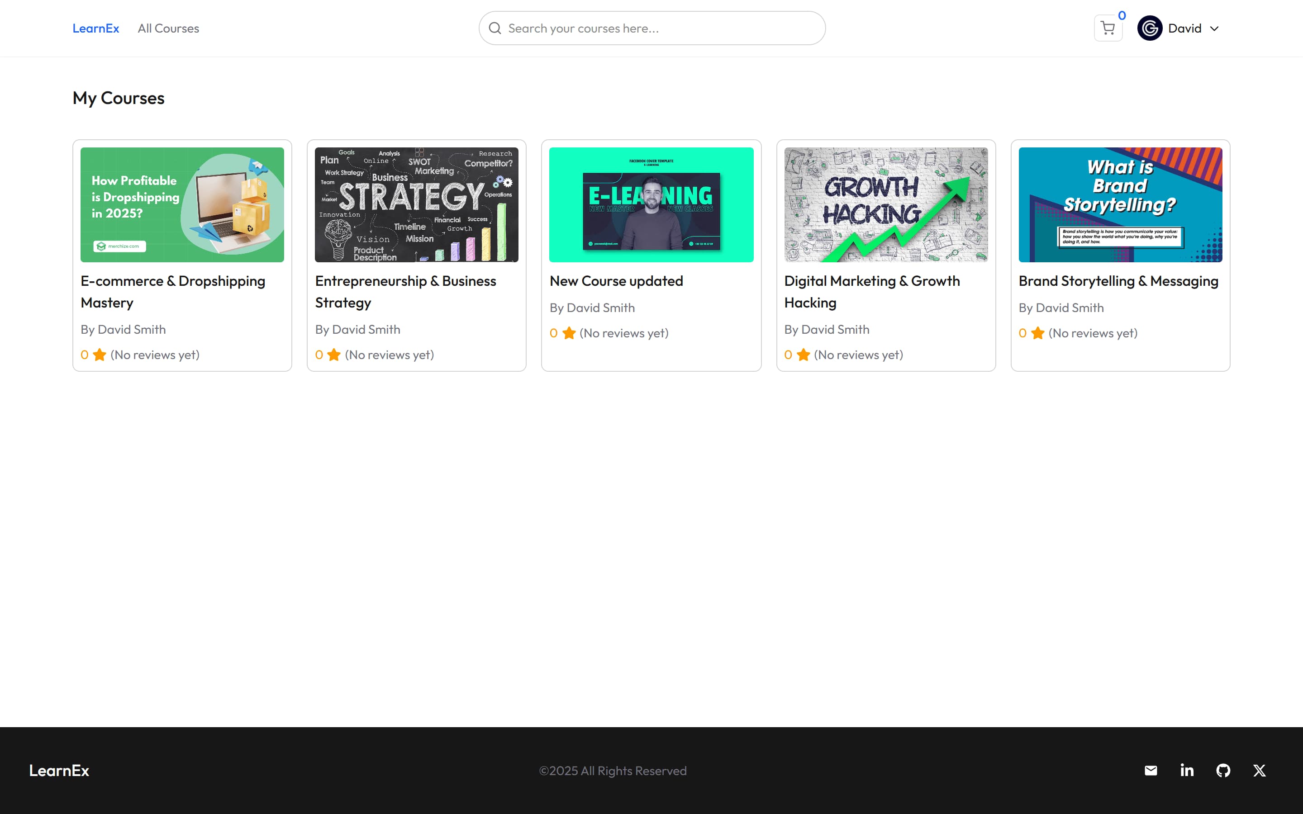Open the E-Learning course thumbnail image

pyautogui.click(x=651, y=204)
